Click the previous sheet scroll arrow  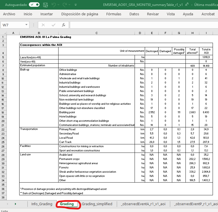(x=7, y=204)
